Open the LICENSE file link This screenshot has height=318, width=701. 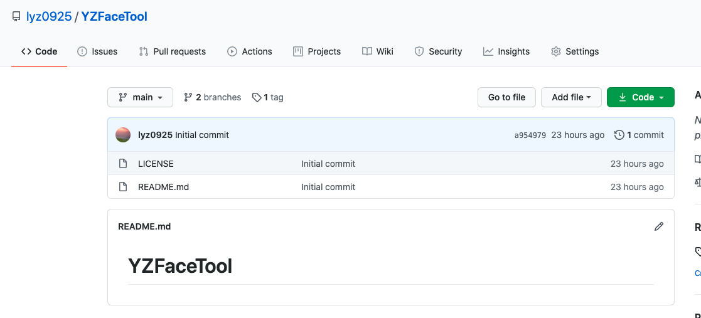point(156,164)
